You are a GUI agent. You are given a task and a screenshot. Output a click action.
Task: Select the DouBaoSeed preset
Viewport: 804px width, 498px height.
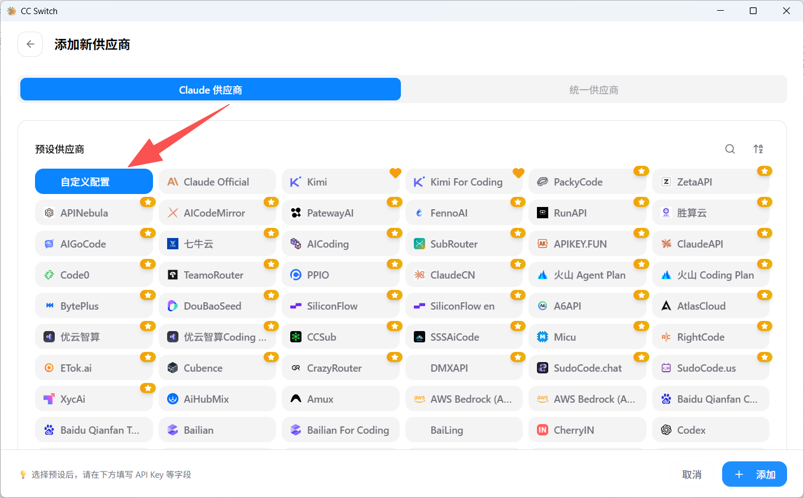(x=217, y=306)
